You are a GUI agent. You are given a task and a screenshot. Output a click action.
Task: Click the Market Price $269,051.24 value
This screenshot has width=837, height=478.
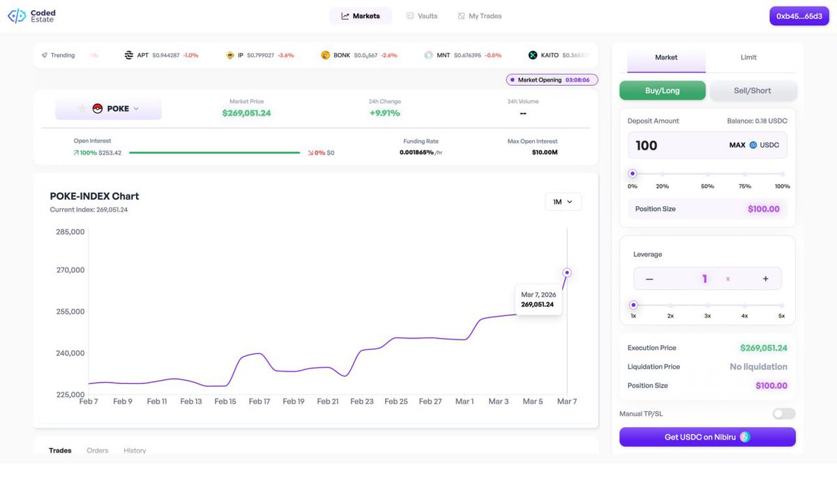247,113
